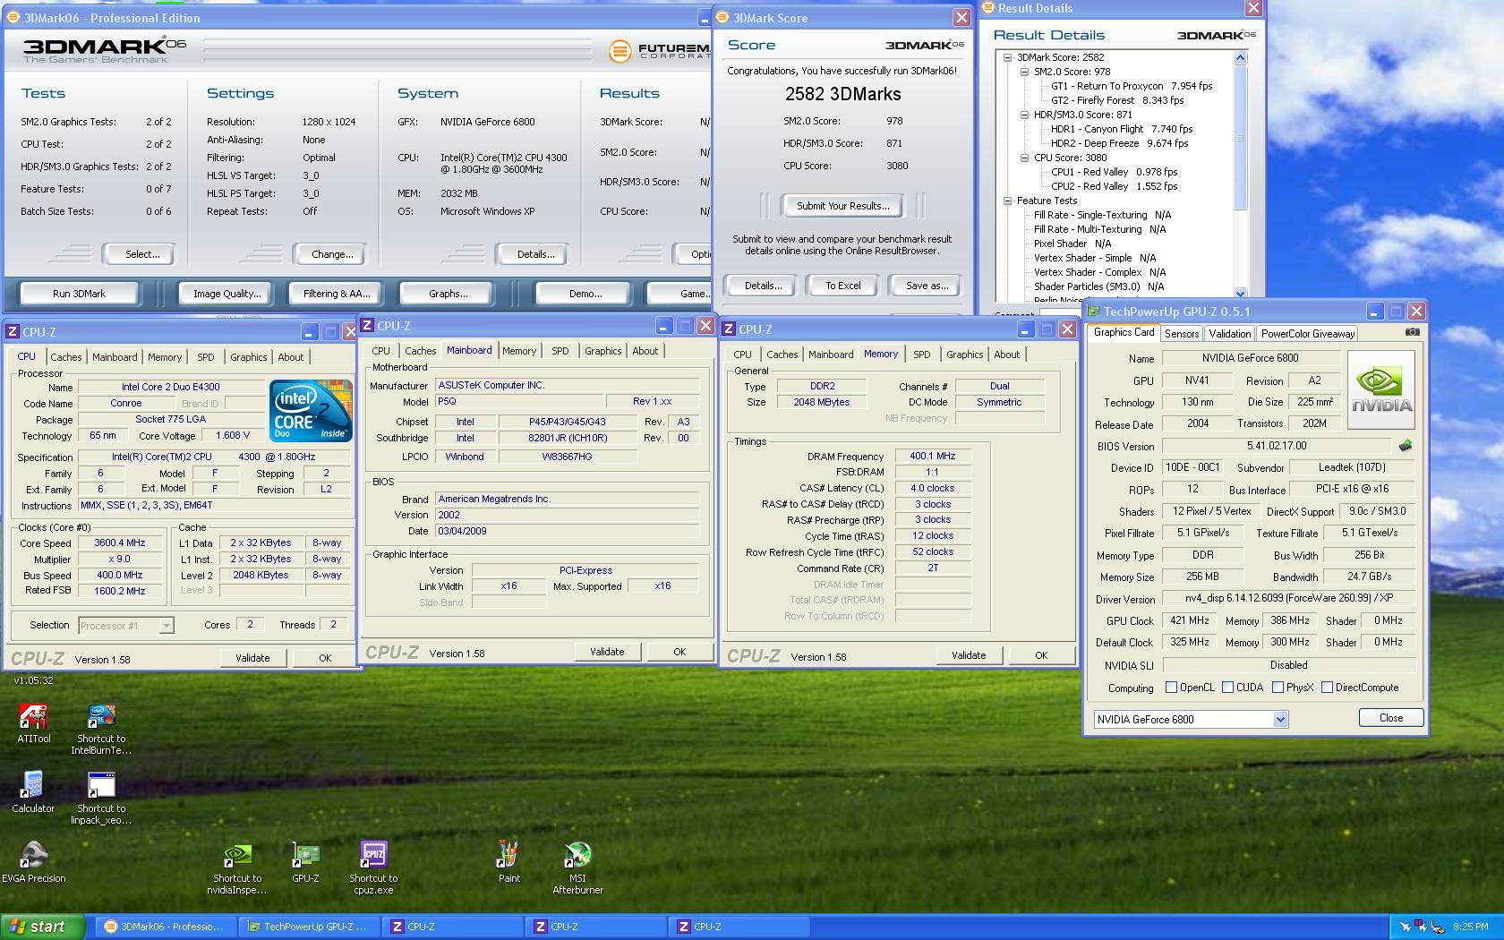Open Caches tab in the left CPU-Z window
Image resolution: width=1504 pixels, height=940 pixels.
pos(65,356)
